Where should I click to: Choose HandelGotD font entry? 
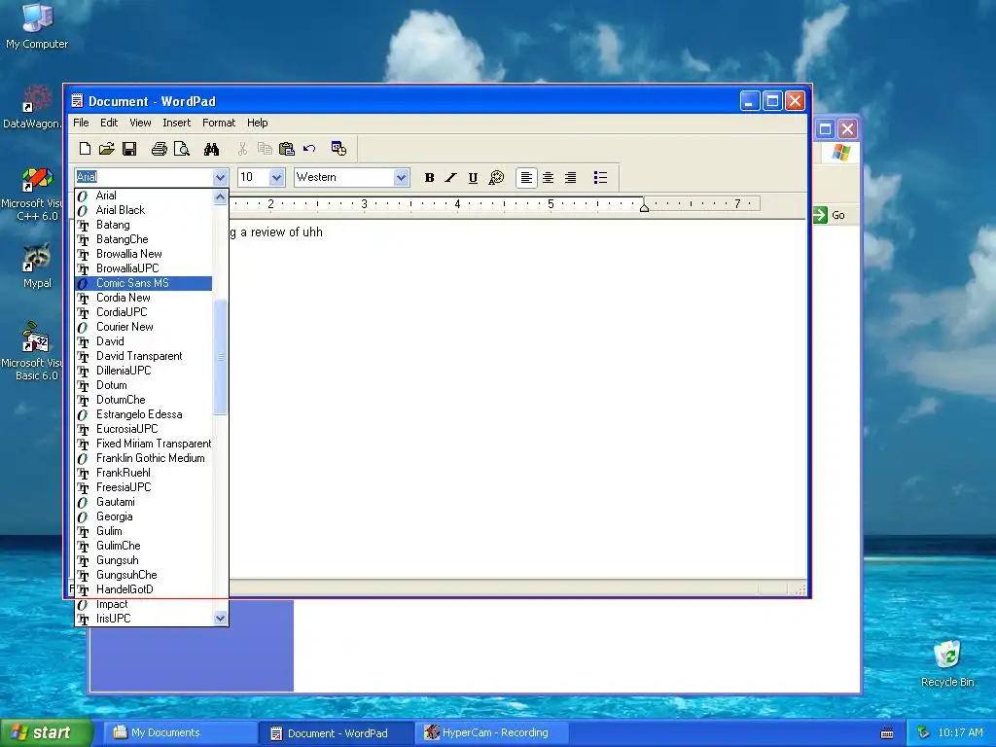144,590
